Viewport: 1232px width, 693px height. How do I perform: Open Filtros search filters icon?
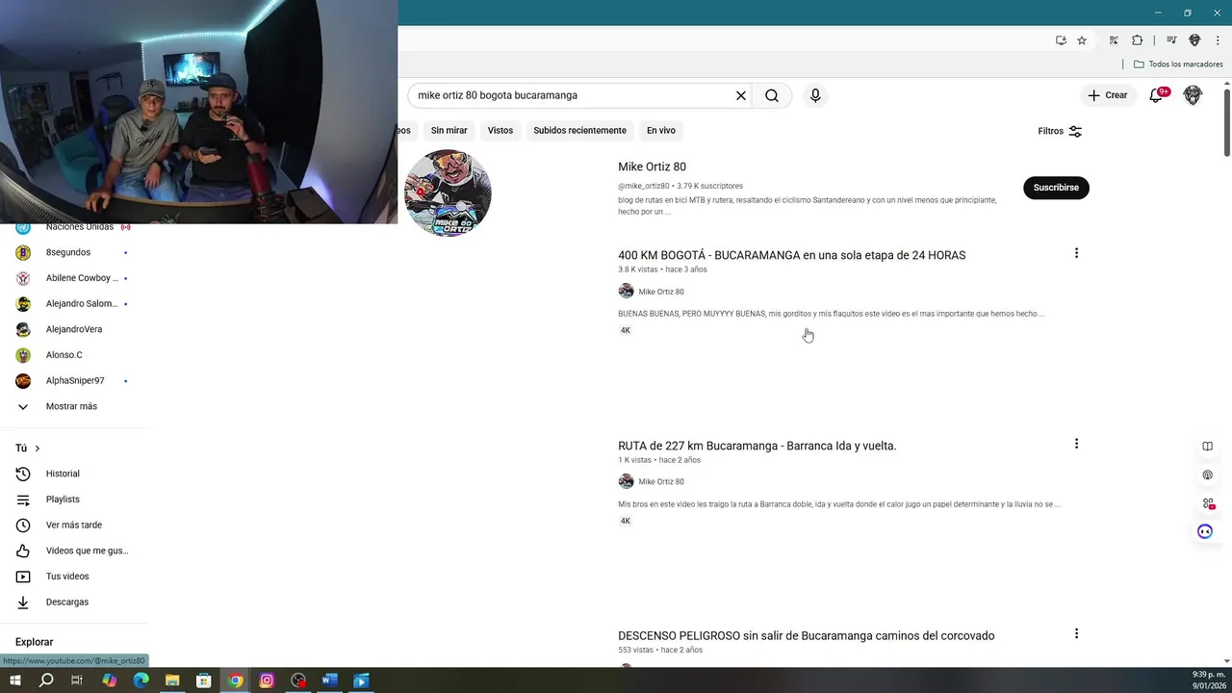(x=1075, y=131)
